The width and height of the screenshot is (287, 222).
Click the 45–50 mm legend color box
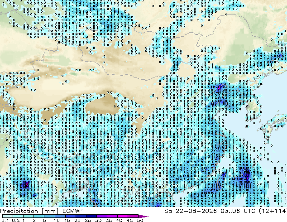pos(133,216)
